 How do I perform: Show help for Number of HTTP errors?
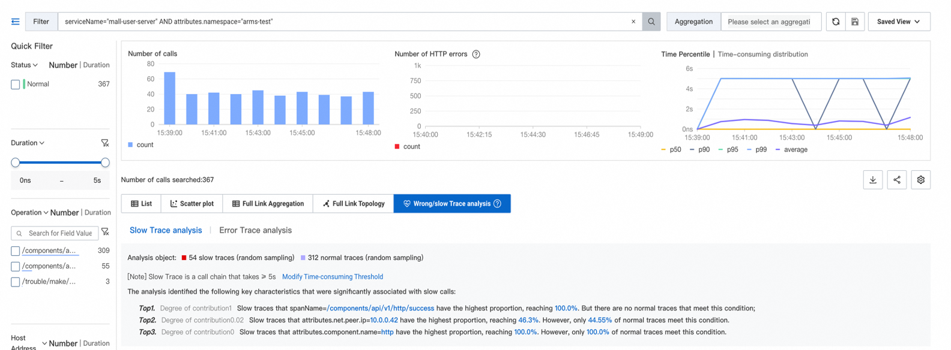point(476,54)
